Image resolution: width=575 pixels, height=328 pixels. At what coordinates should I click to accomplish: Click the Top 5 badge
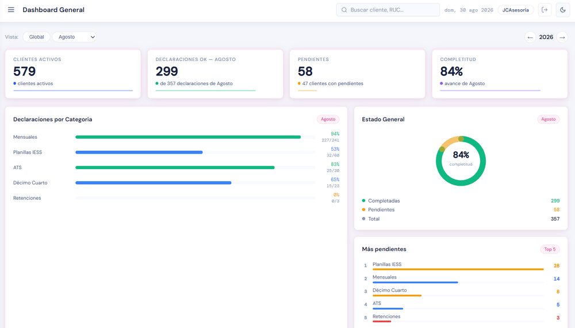tap(550, 249)
